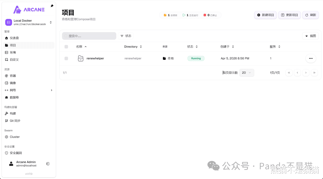Open the 每页显示数 20 dropdown
Image resolution: width=323 pixels, height=179 pixels.
pyautogui.click(x=246, y=73)
